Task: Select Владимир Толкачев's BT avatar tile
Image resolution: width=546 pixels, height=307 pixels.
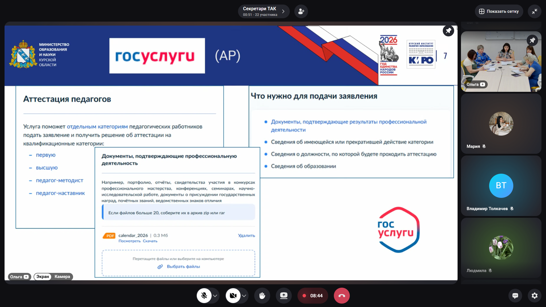Action: pyautogui.click(x=501, y=186)
